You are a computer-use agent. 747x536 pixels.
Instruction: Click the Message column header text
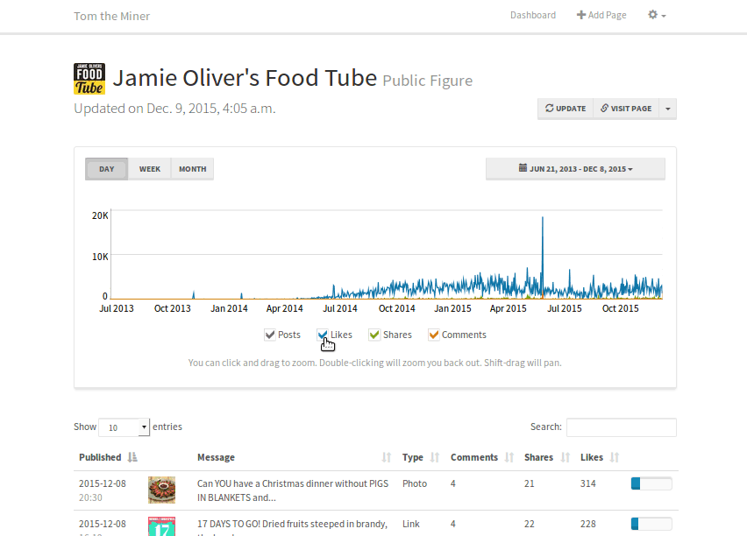216,457
